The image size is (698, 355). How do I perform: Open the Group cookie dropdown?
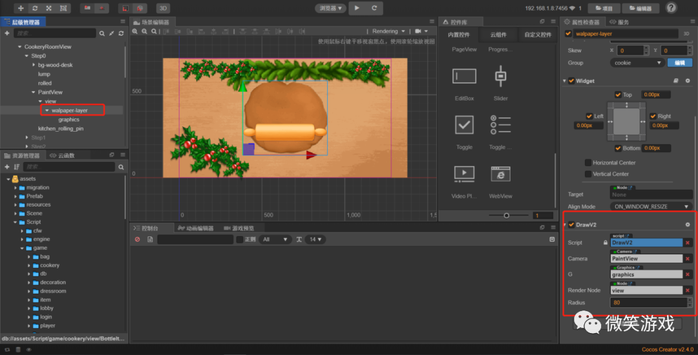point(637,63)
